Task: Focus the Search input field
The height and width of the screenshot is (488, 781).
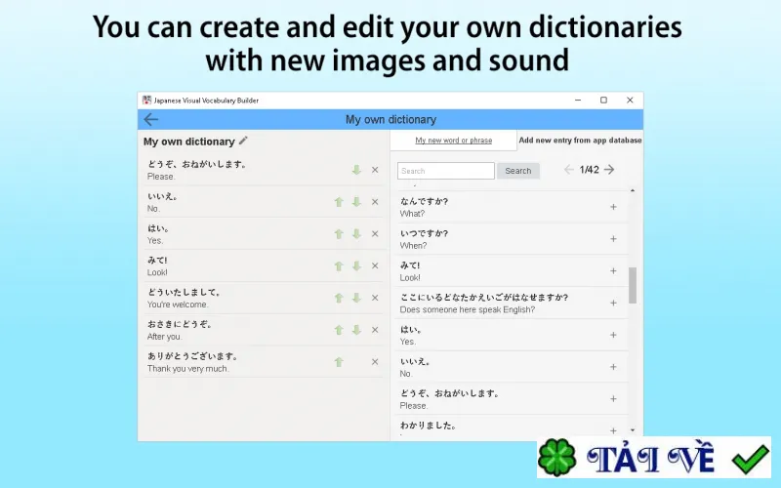Action: (446, 171)
